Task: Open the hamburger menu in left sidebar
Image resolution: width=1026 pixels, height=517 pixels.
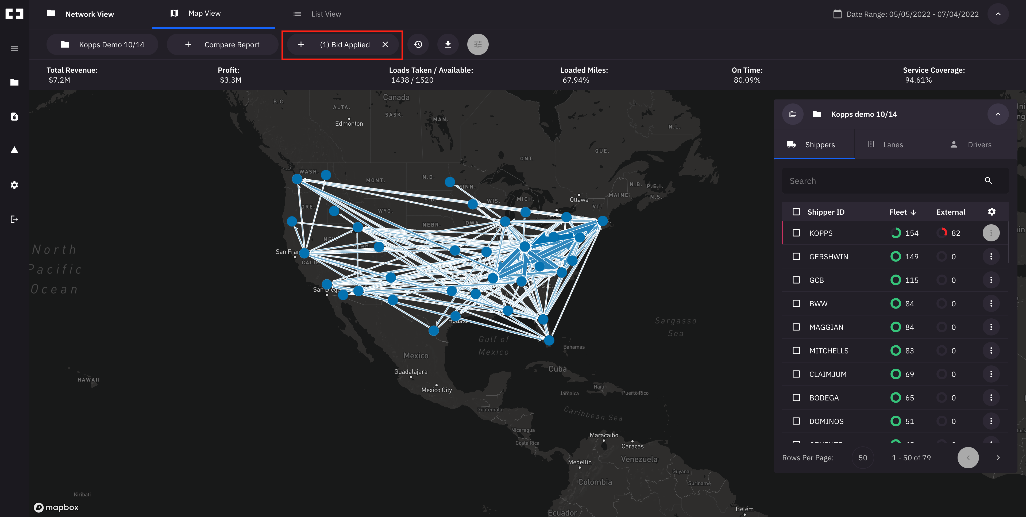Action: pos(14,48)
